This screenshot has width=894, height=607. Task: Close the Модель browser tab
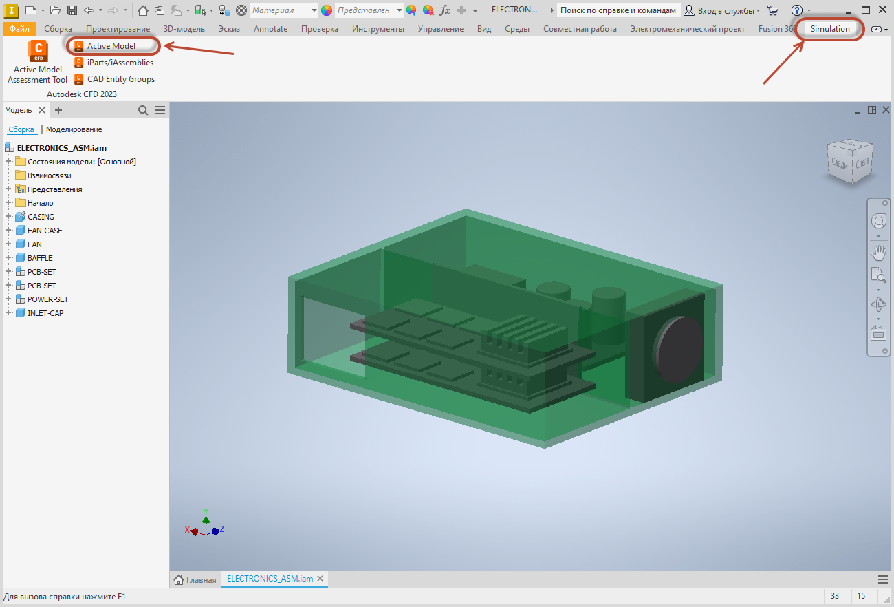pos(42,110)
